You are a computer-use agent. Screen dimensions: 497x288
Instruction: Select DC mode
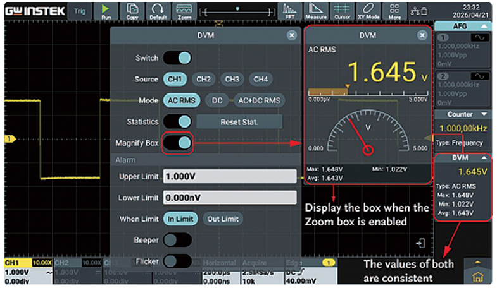tap(217, 100)
